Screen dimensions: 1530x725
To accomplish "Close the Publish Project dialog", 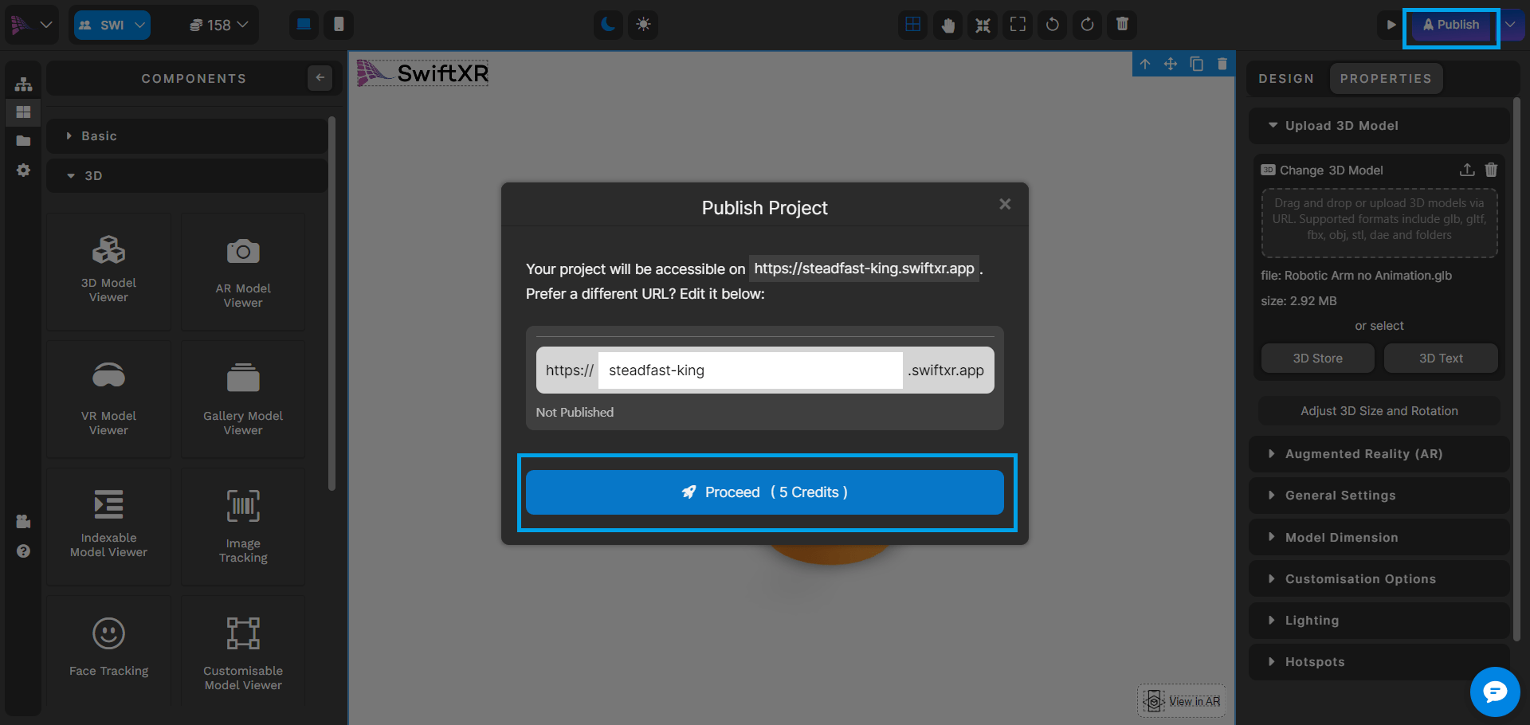I will coord(1005,205).
